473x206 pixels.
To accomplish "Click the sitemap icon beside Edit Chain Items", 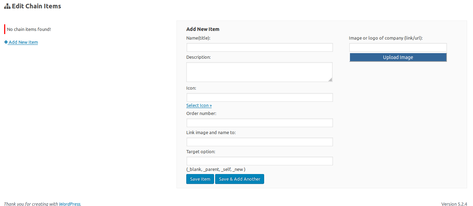I will click(7, 6).
